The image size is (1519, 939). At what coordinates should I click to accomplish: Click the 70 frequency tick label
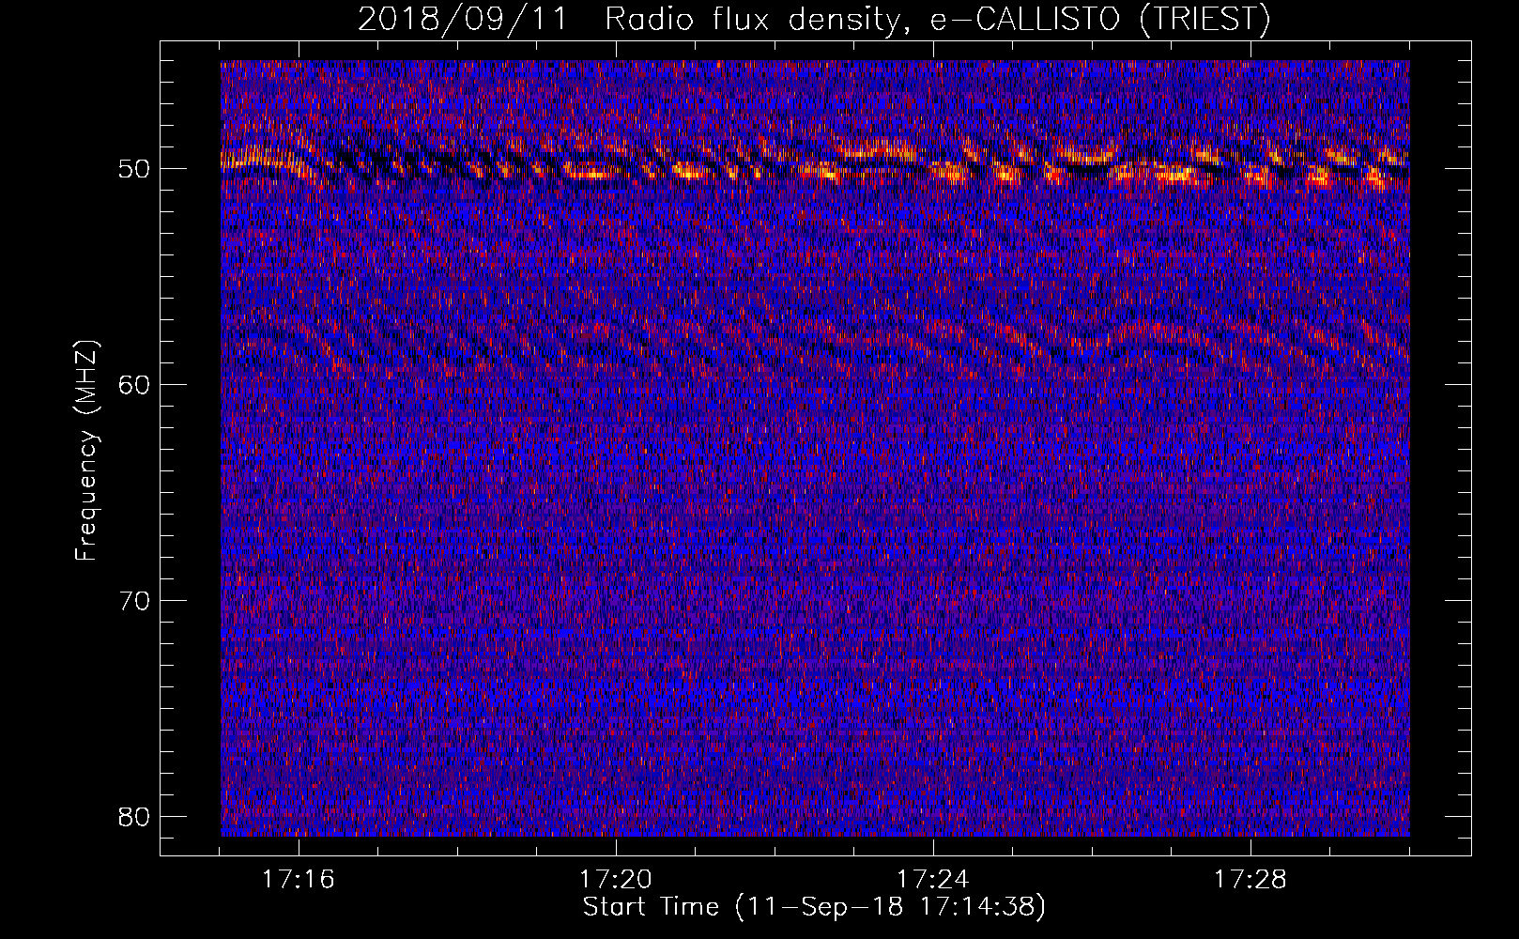point(135,601)
